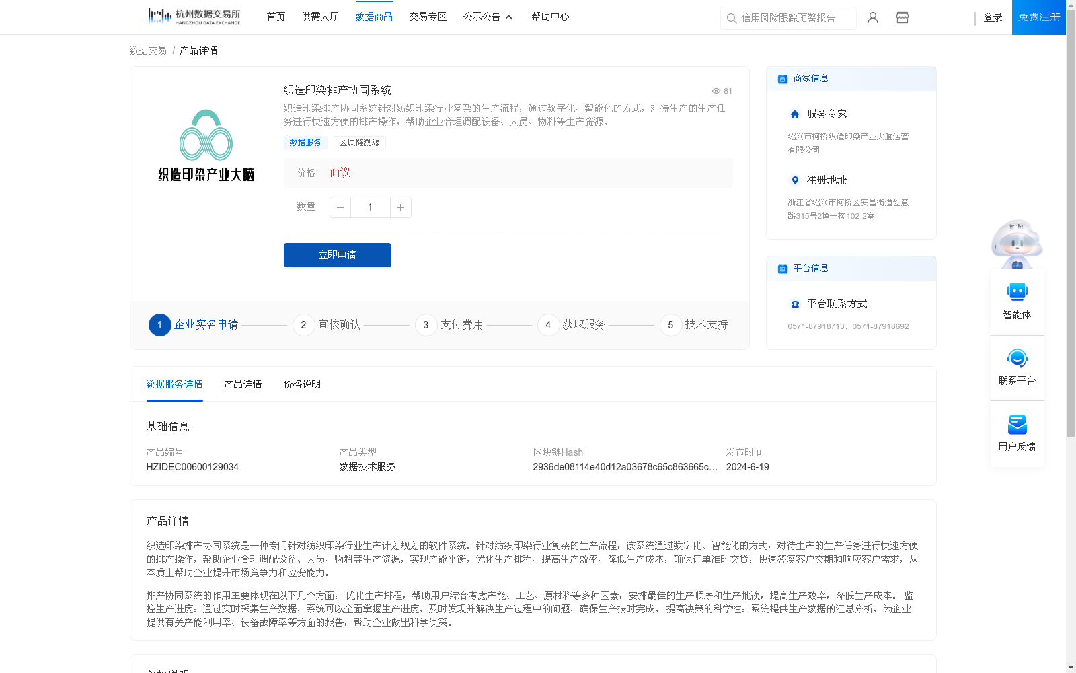The width and height of the screenshot is (1076, 673).
Task: Select step 4 获取服务
Action: click(x=572, y=325)
